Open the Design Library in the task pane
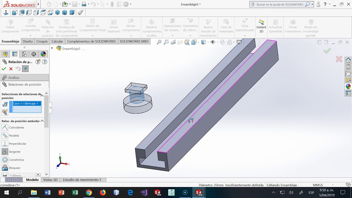The image size is (352, 198). pos(348,67)
